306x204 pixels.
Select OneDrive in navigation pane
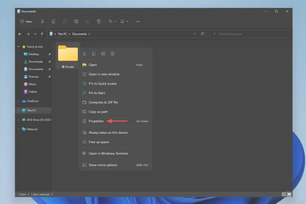point(32,101)
